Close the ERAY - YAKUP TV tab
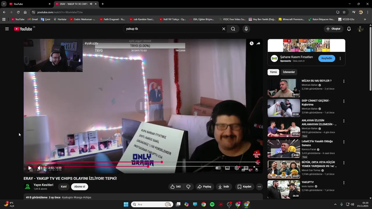The image size is (372, 209). pyautogui.click(x=96, y=4)
